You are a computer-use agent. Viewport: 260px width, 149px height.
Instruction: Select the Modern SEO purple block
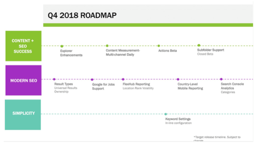(23, 80)
